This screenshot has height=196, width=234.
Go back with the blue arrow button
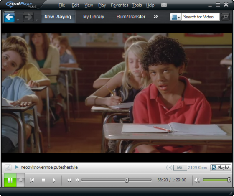click(9, 17)
